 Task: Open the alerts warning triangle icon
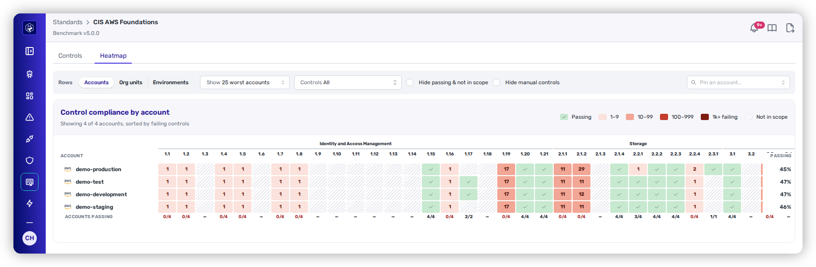pyautogui.click(x=30, y=117)
